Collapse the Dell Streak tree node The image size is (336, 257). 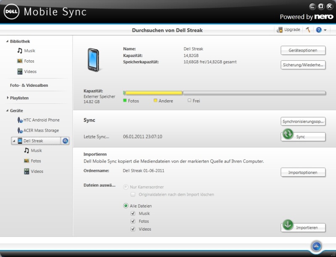point(14,141)
